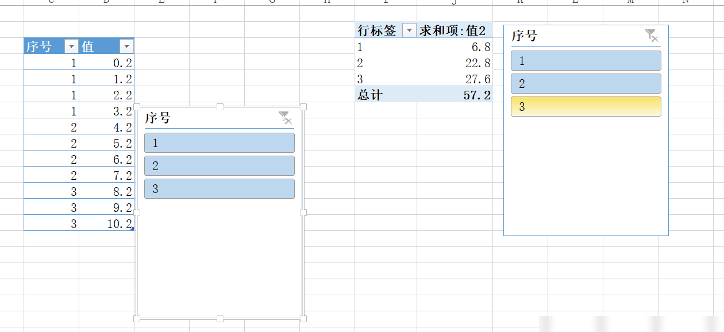Choose item 1 in the slicer next to the pivot table
Screen dimensions: 724x332
[x=586, y=61]
